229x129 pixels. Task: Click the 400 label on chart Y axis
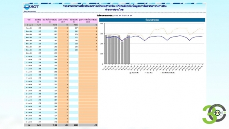102,24
